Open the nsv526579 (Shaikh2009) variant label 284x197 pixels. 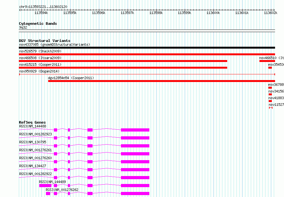click(40, 51)
